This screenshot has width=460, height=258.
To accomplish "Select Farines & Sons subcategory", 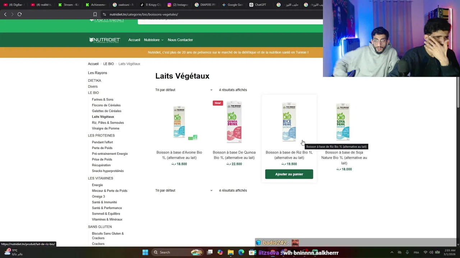I will 102,100.
